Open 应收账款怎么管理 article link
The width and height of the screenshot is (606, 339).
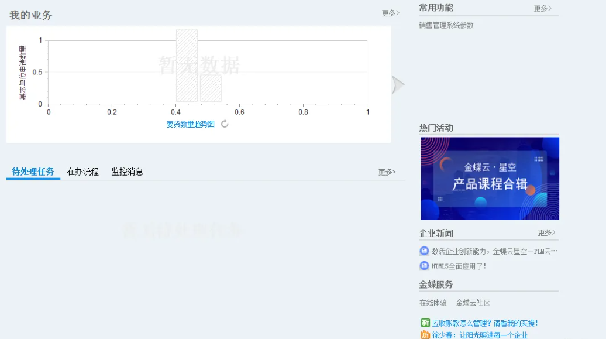[x=485, y=323]
